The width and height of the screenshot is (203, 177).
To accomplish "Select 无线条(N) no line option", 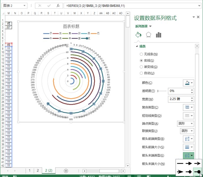I will [149, 54].
